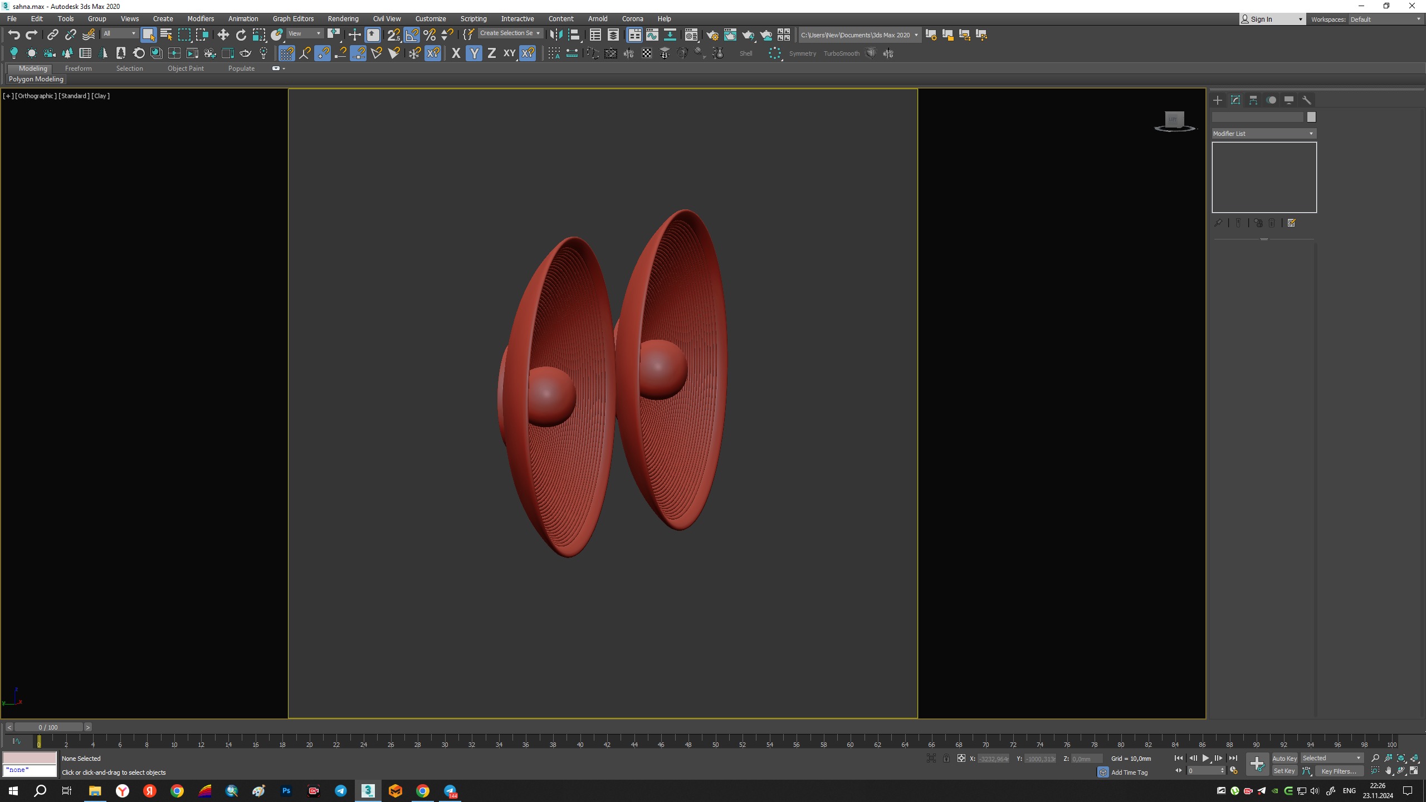
Task: Click the pink MAXScript listener box
Action: (x=30, y=757)
